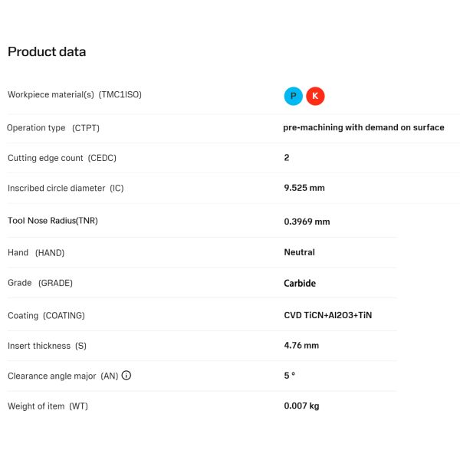This screenshot has width=460, height=460.
Task: Select the pre-machining with demand on surface value
Action: click(x=363, y=127)
